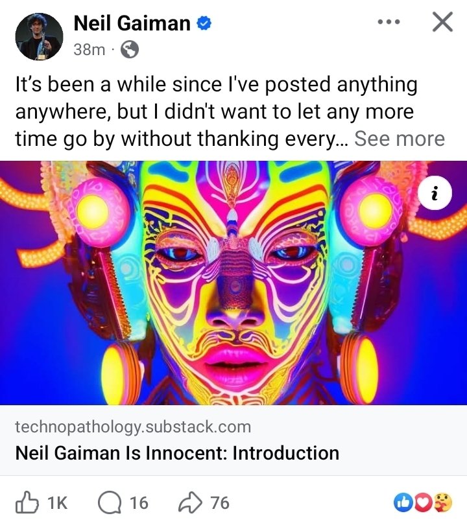The height and width of the screenshot is (529, 467).
Task: Share the post using the arrow icon
Action: (x=189, y=502)
